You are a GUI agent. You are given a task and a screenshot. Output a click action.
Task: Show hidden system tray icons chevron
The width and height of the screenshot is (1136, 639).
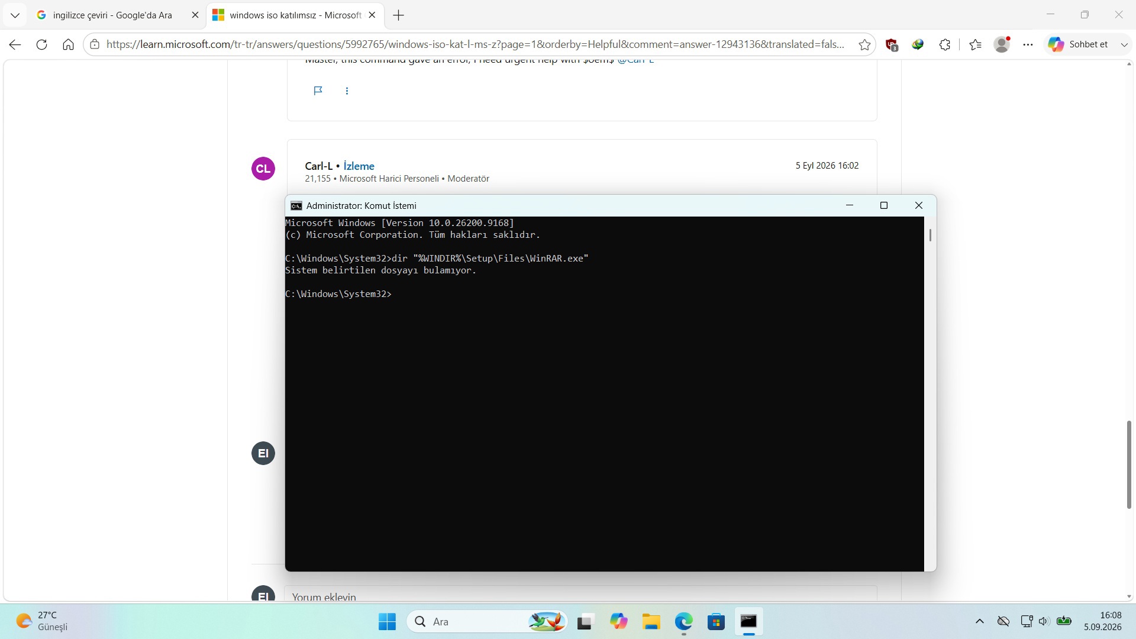coord(980,621)
